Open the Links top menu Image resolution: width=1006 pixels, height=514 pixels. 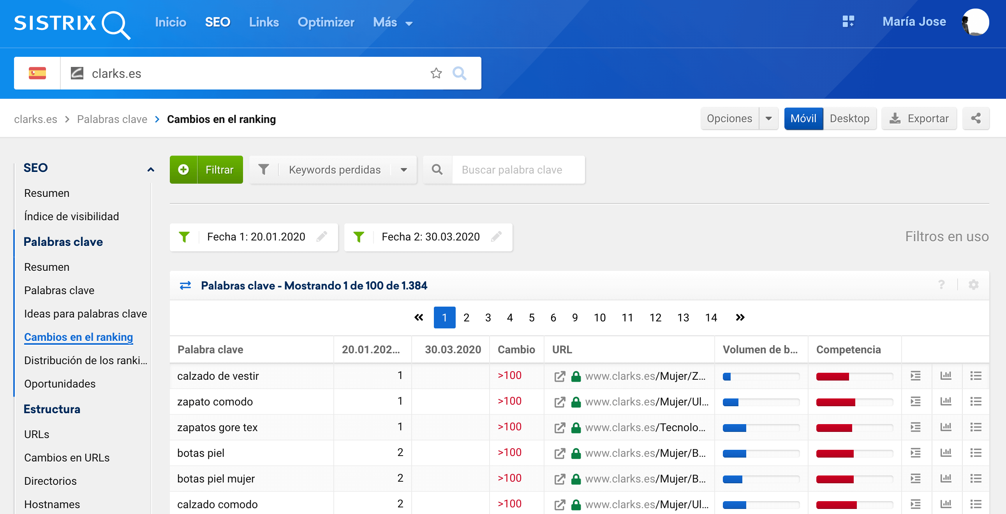tap(264, 22)
